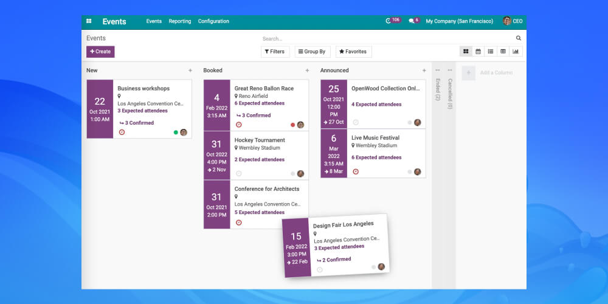Click in the Search field
The width and height of the screenshot is (608, 304).
(388, 39)
